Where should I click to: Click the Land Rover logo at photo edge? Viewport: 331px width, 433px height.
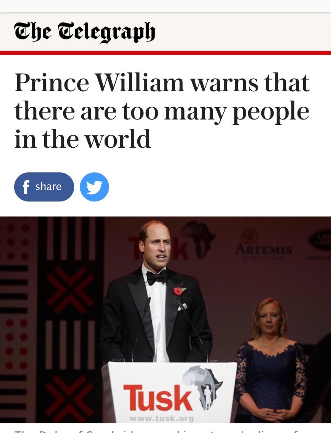click(320, 240)
